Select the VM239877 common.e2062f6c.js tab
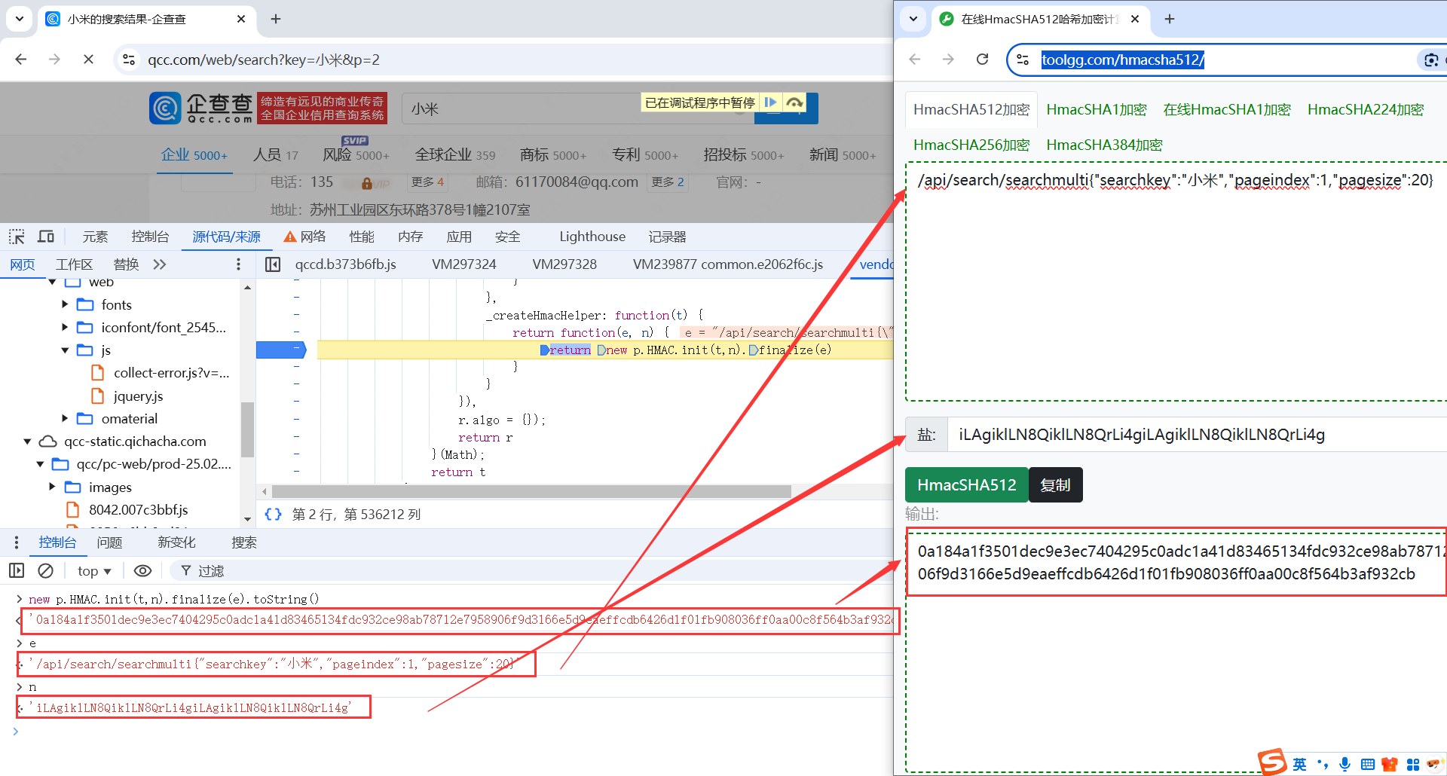Viewport: 1447px width, 776px height. click(728, 264)
